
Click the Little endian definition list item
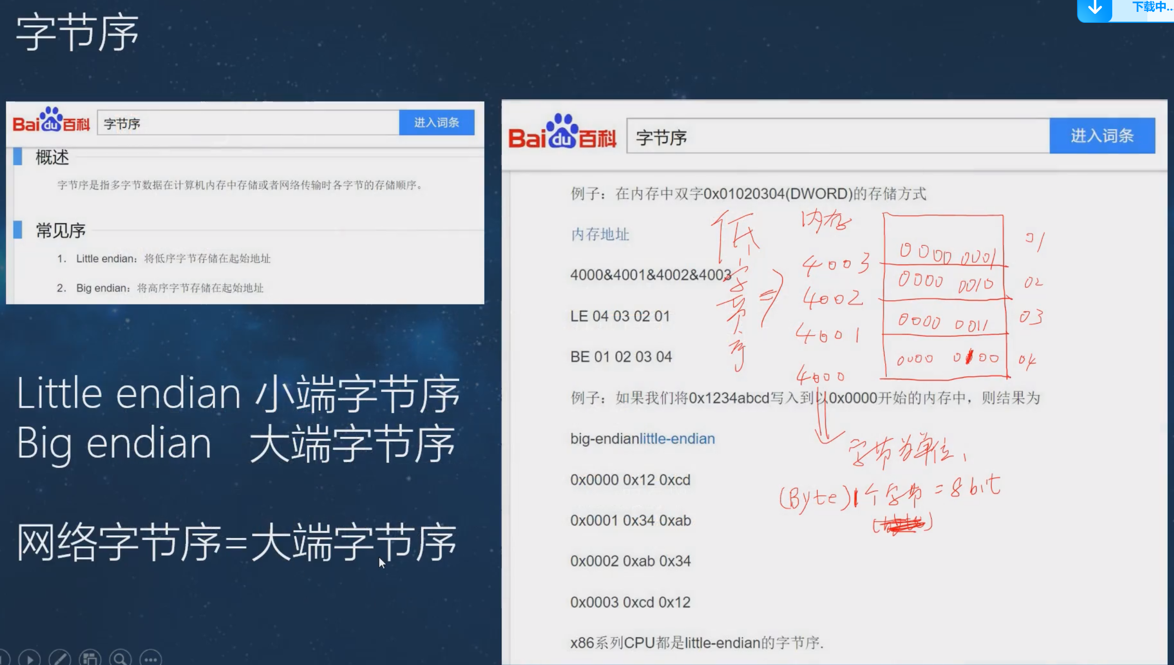pos(164,259)
